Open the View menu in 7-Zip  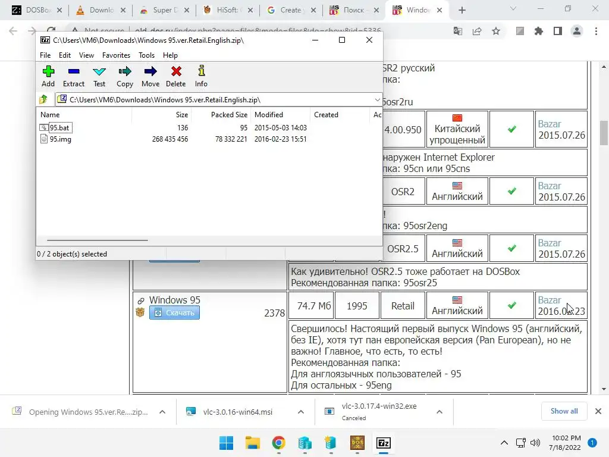click(86, 55)
